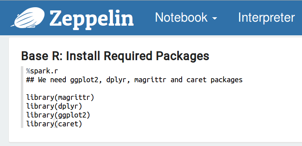This screenshot has width=302, height=146.
Task: Click the highlighted opening parenthesis before caret
Action: coord(56,124)
